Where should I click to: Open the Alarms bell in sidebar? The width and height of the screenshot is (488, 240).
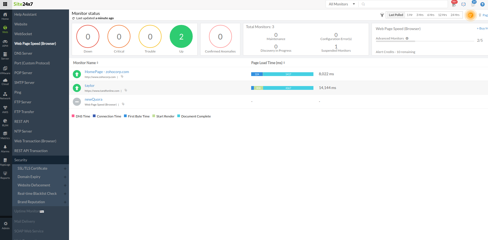5,149
